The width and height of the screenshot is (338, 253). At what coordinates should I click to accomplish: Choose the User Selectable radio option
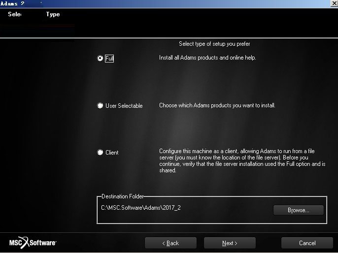100,105
